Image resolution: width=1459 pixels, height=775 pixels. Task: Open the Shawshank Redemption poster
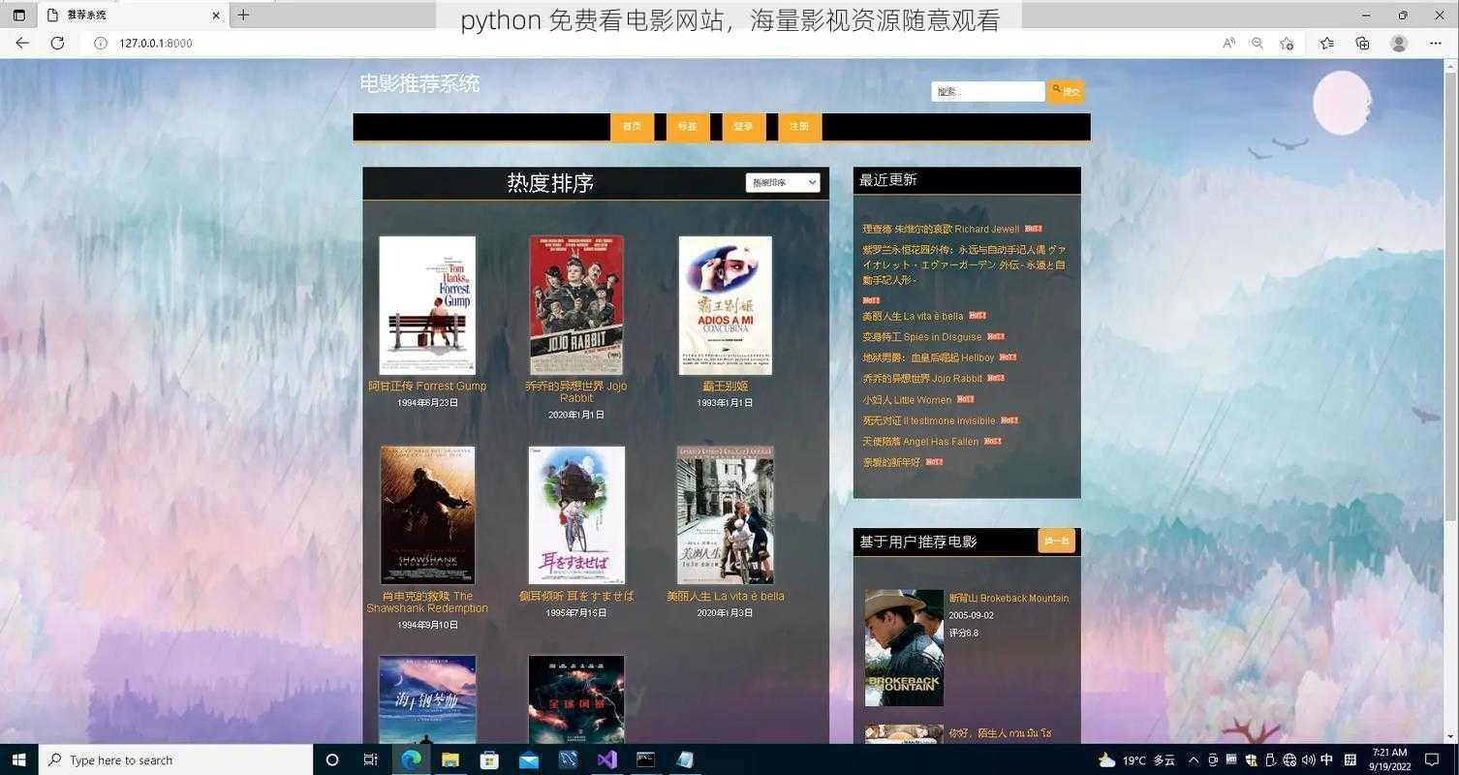(427, 515)
